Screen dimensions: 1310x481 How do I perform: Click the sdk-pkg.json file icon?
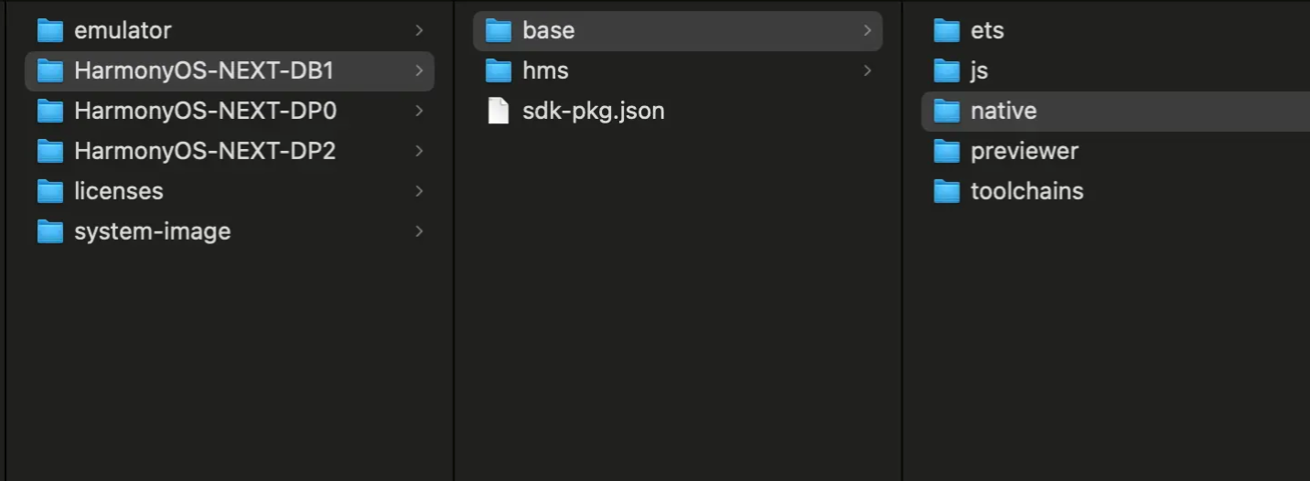pyautogui.click(x=499, y=112)
